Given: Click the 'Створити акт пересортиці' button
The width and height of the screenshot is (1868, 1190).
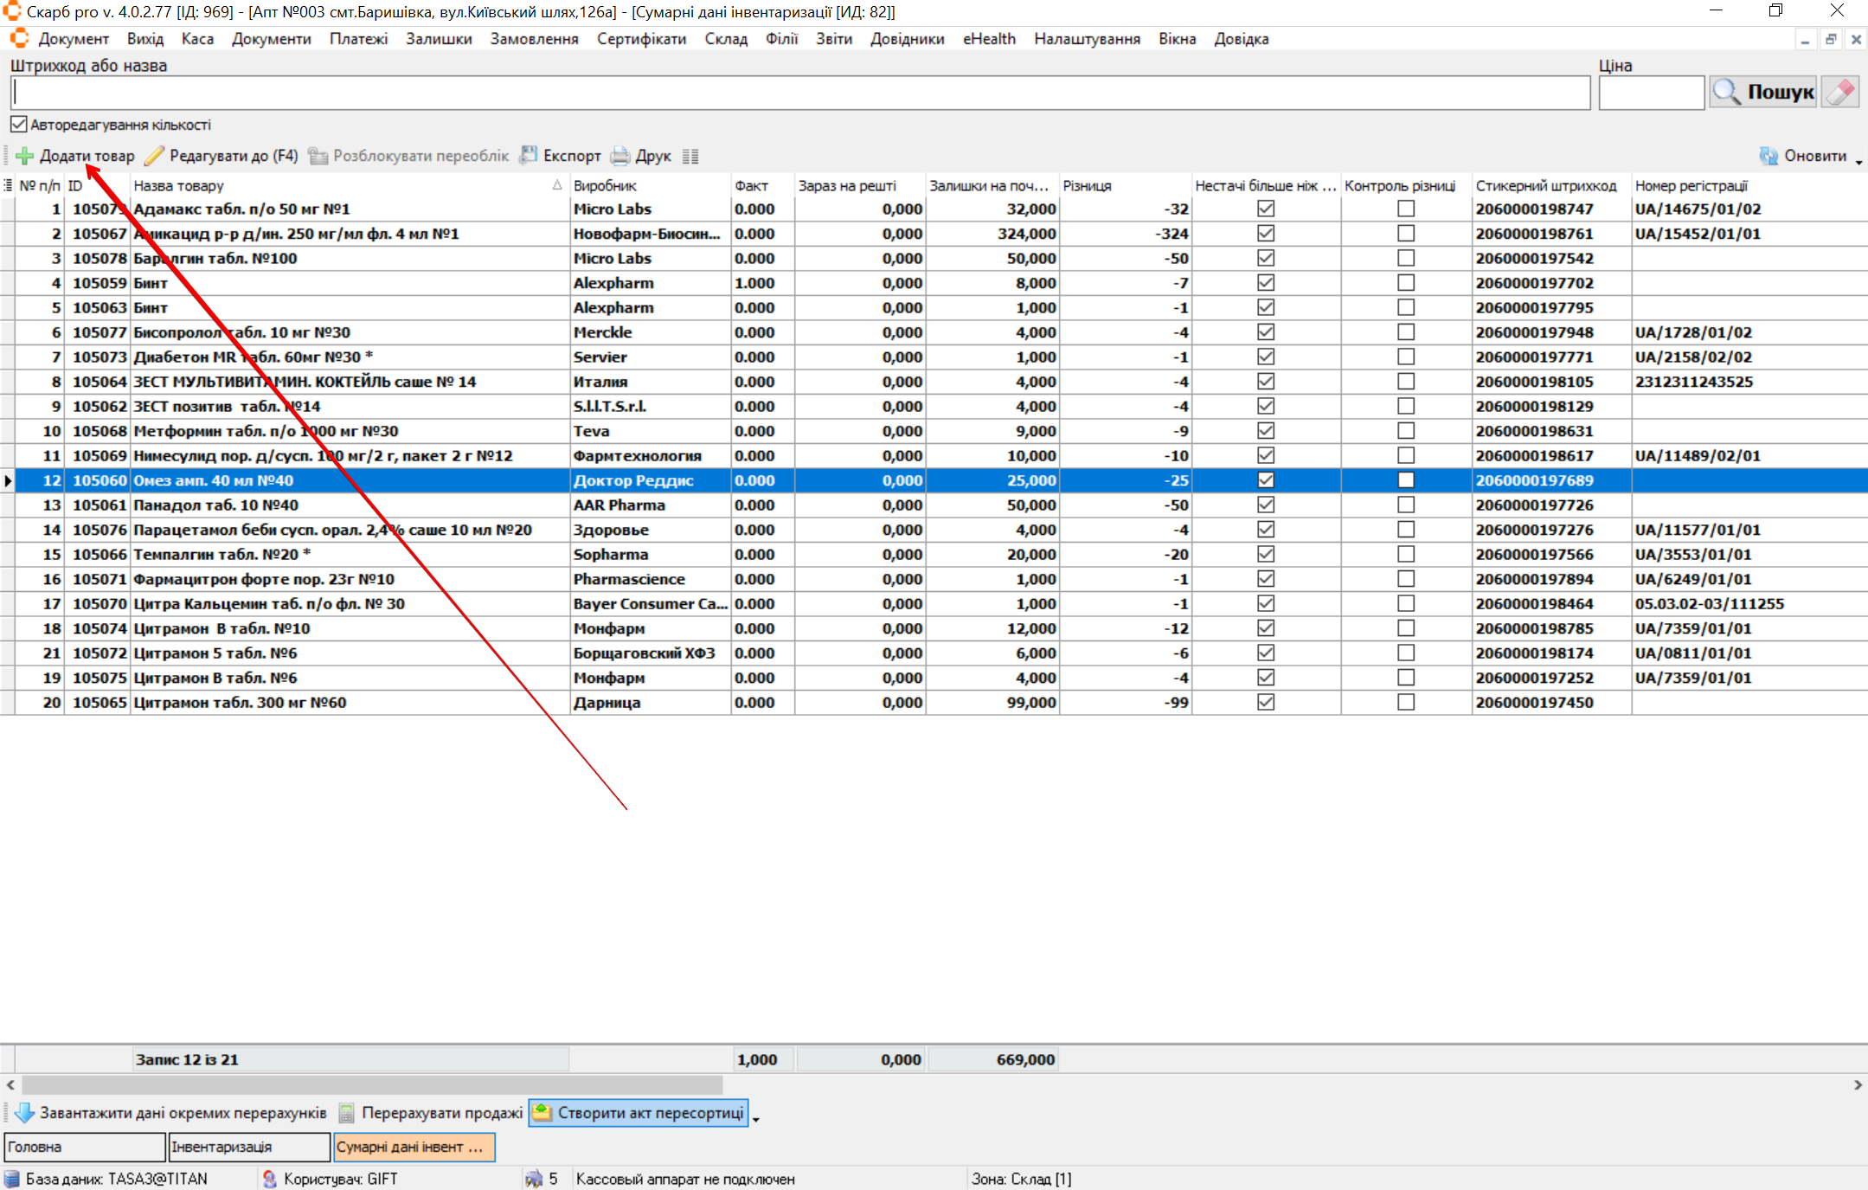Looking at the screenshot, I should coord(639,1113).
